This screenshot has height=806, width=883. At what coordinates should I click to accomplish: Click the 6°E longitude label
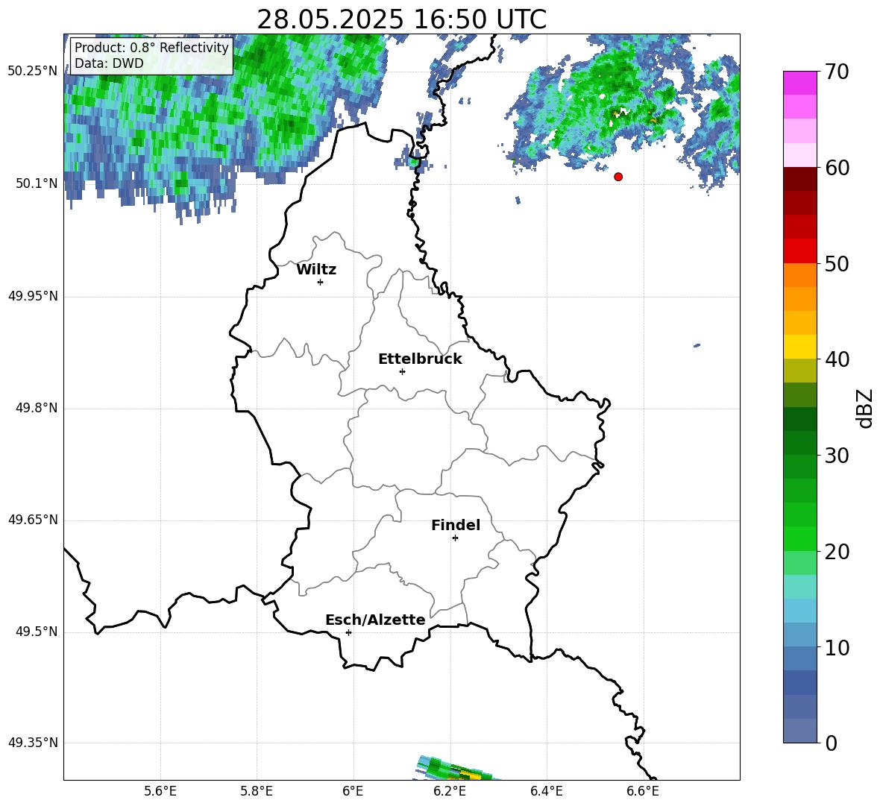353,791
